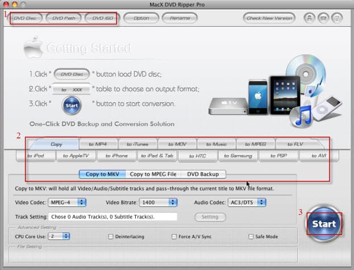Switch to the to iPhone tab
The image size is (354, 270).
[116, 156]
